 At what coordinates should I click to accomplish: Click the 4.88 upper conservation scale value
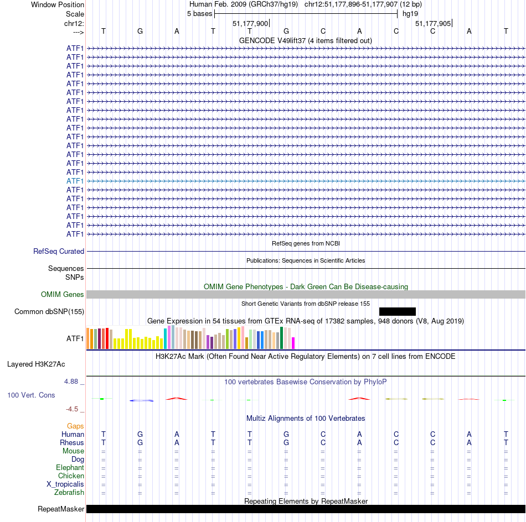71,382
